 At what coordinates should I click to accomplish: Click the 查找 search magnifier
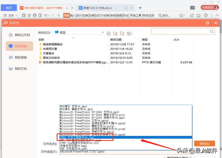tap(160, 15)
